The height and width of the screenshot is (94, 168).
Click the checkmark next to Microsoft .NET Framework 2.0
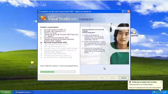coord(41,31)
